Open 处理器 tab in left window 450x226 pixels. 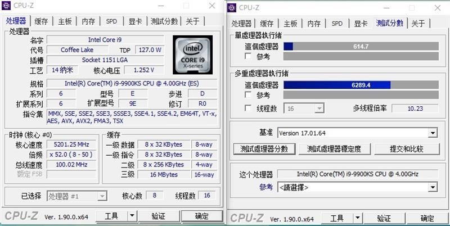(x=16, y=21)
